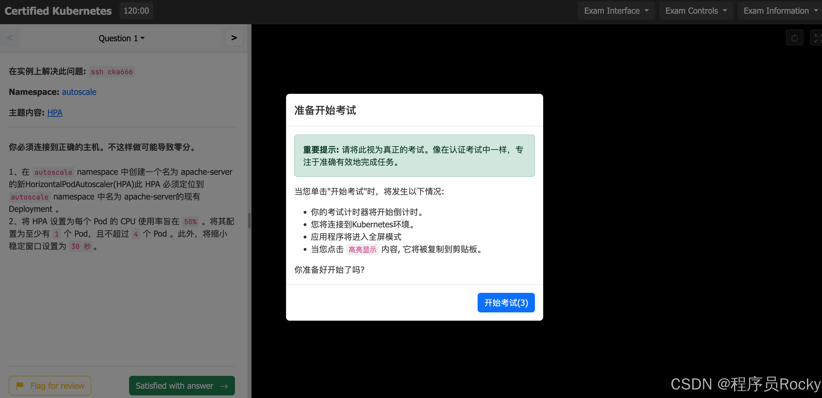Click the 高亮显示 sample highlight
Viewport: 822px width, 398px height.
pos(362,250)
